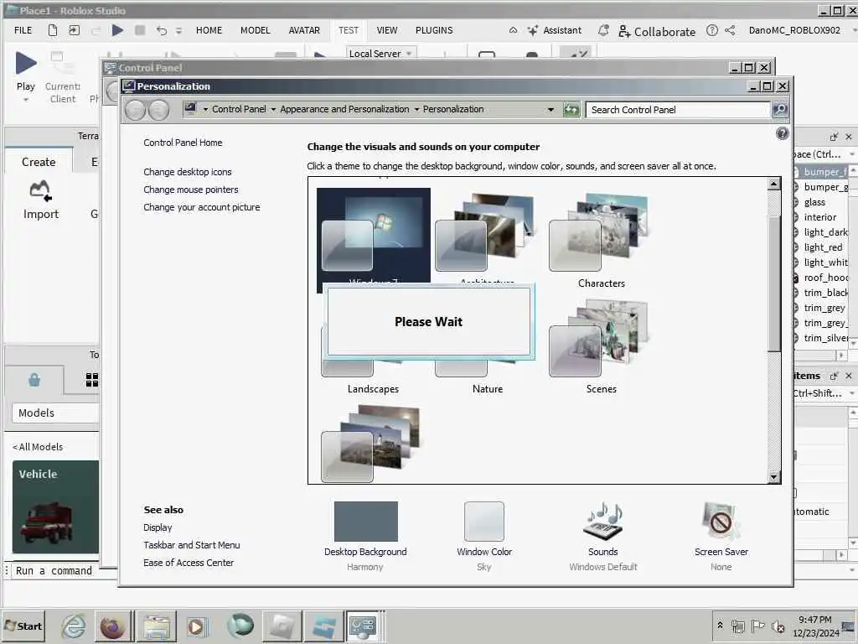Open the FILE menu
This screenshot has width=858, height=644.
[x=23, y=31]
